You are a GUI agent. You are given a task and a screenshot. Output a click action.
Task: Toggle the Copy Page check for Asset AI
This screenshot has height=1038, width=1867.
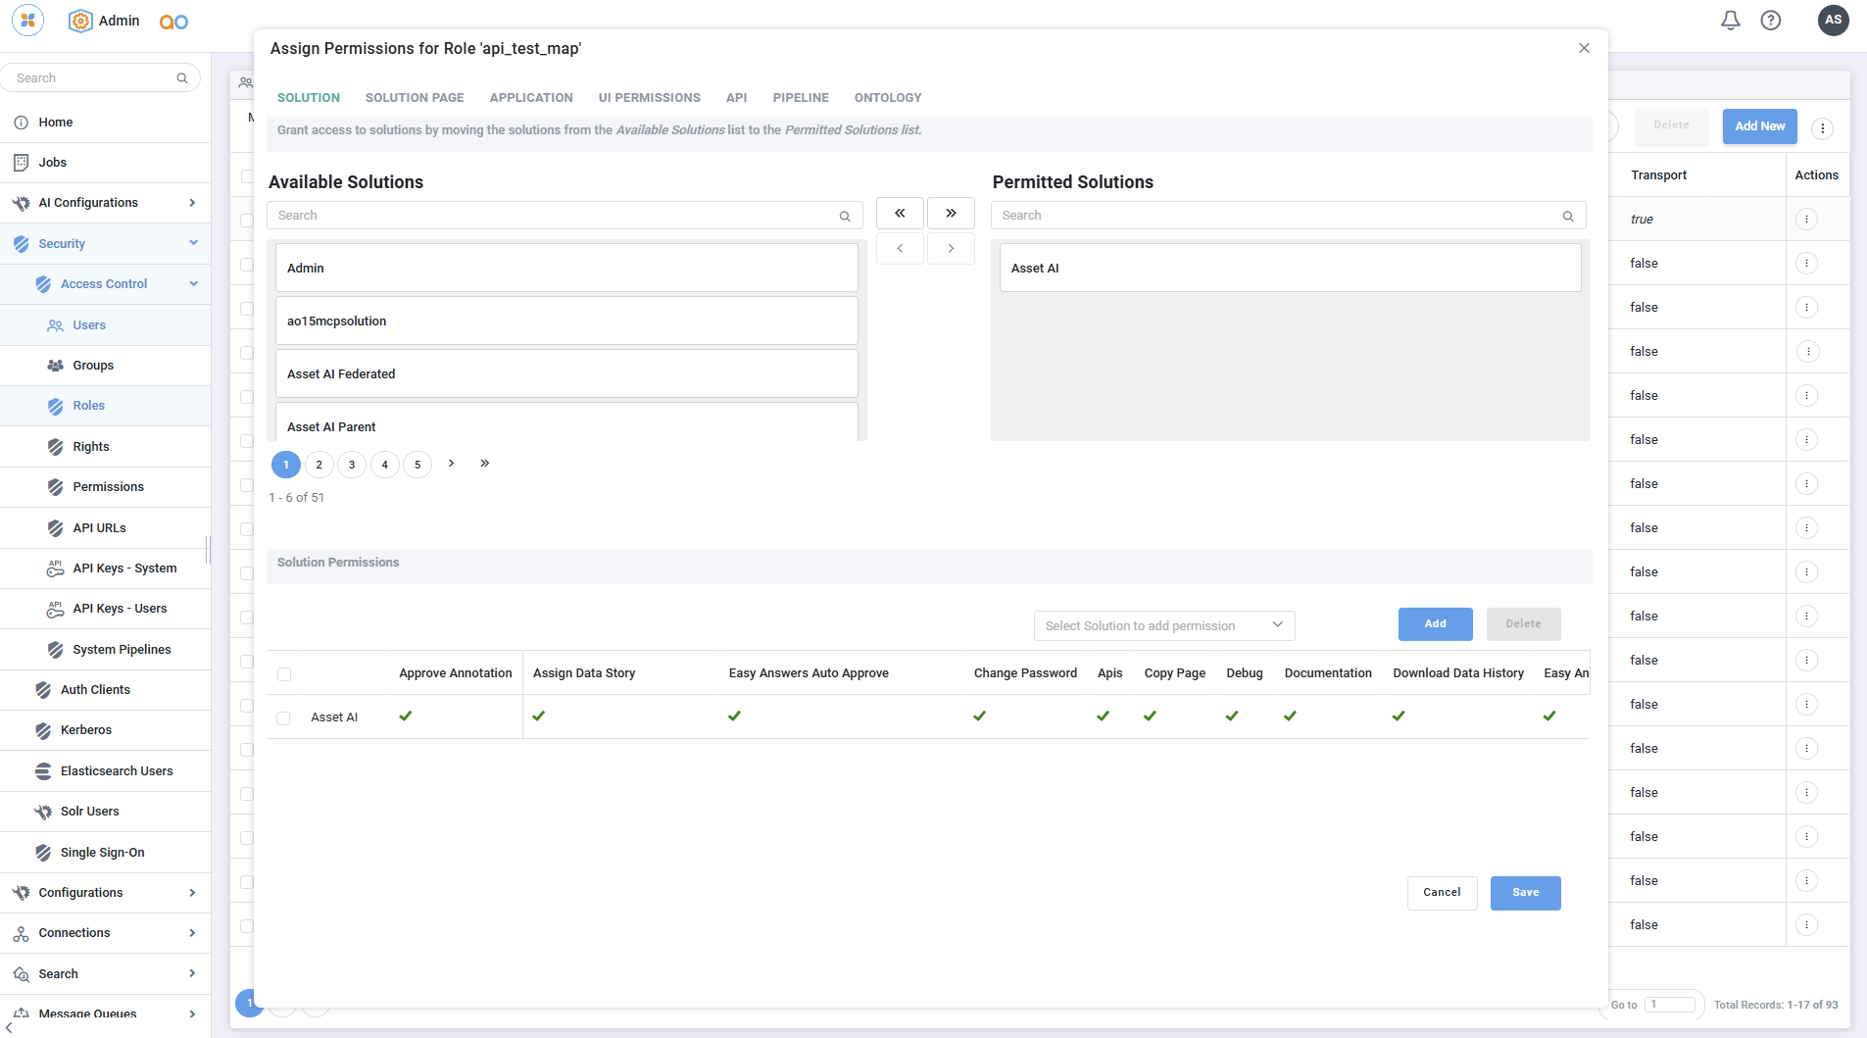pos(1150,717)
